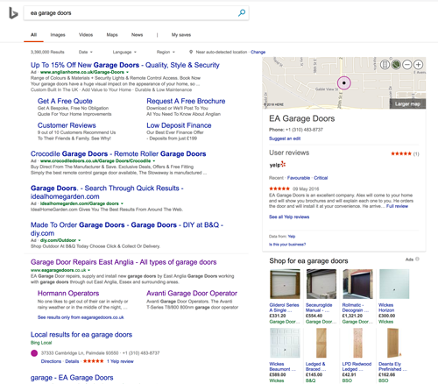The height and width of the screenshot is (384, 438).
Task: Click Request A Free Brochure link
Action: (x=186, y=101)
